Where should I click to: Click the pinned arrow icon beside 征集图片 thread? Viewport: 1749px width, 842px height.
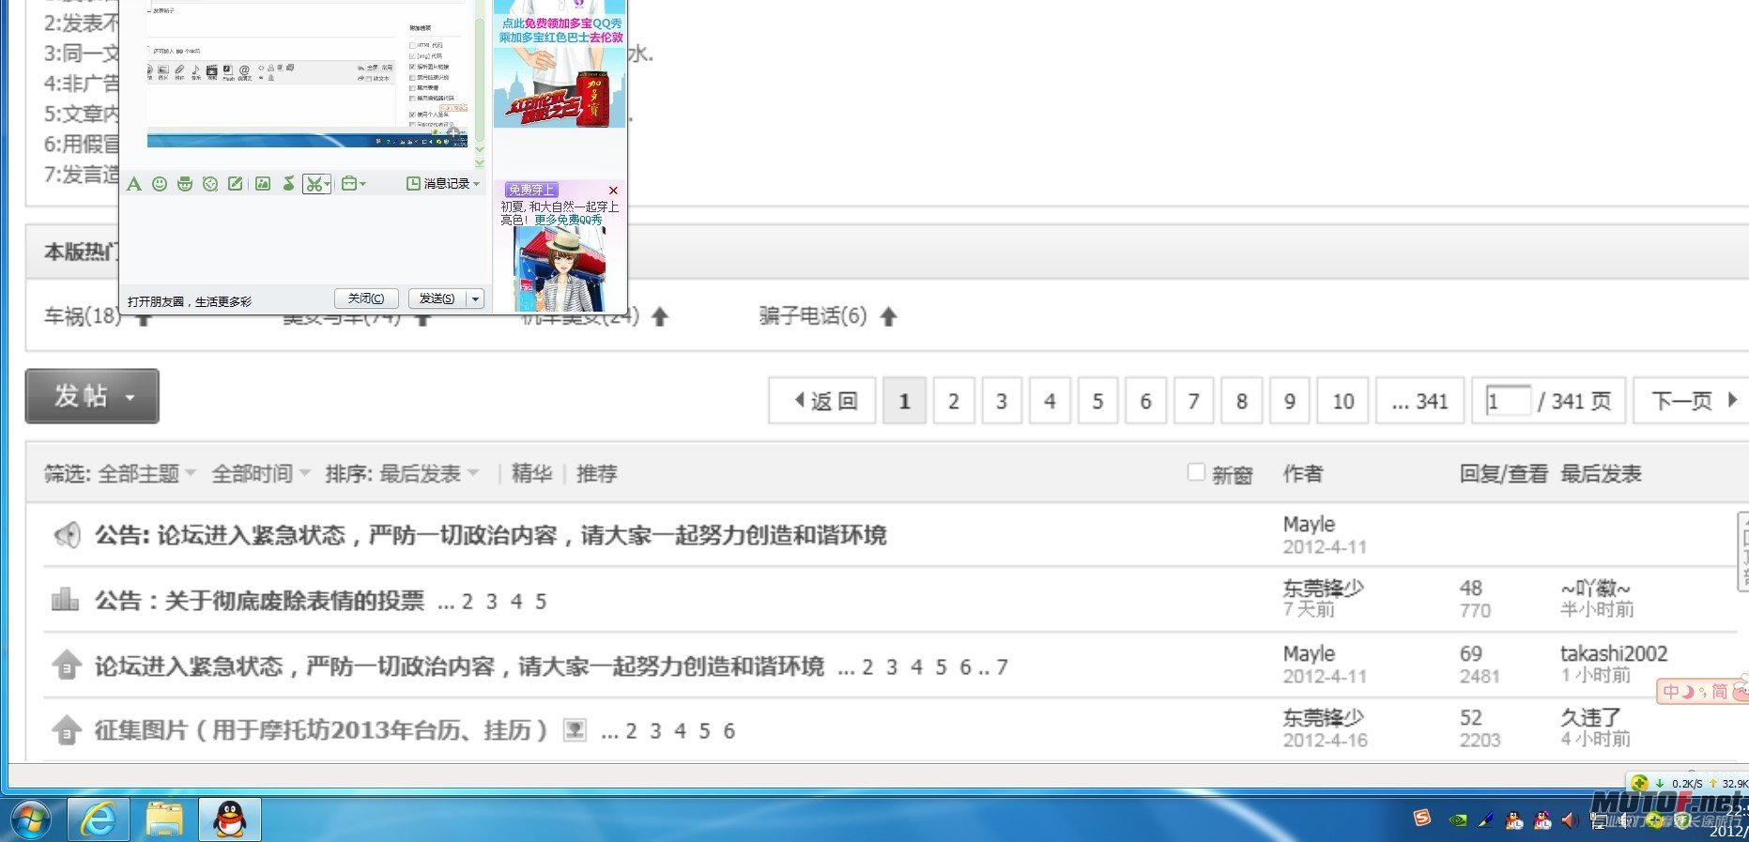[66, 729]
